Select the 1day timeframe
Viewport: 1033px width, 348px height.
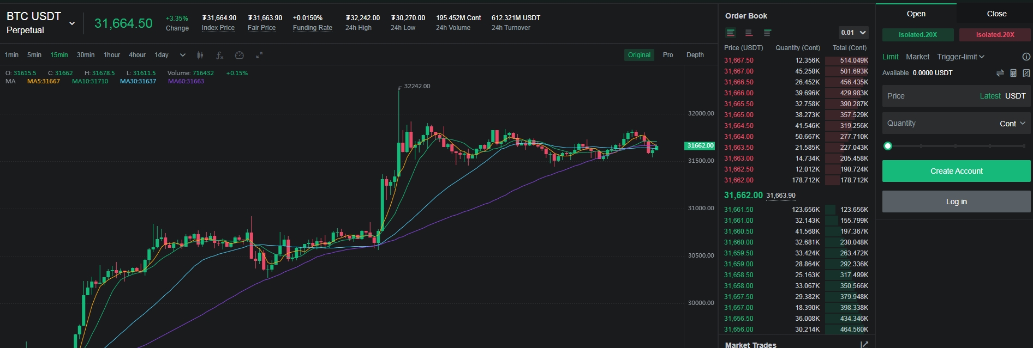click(162, 55)
